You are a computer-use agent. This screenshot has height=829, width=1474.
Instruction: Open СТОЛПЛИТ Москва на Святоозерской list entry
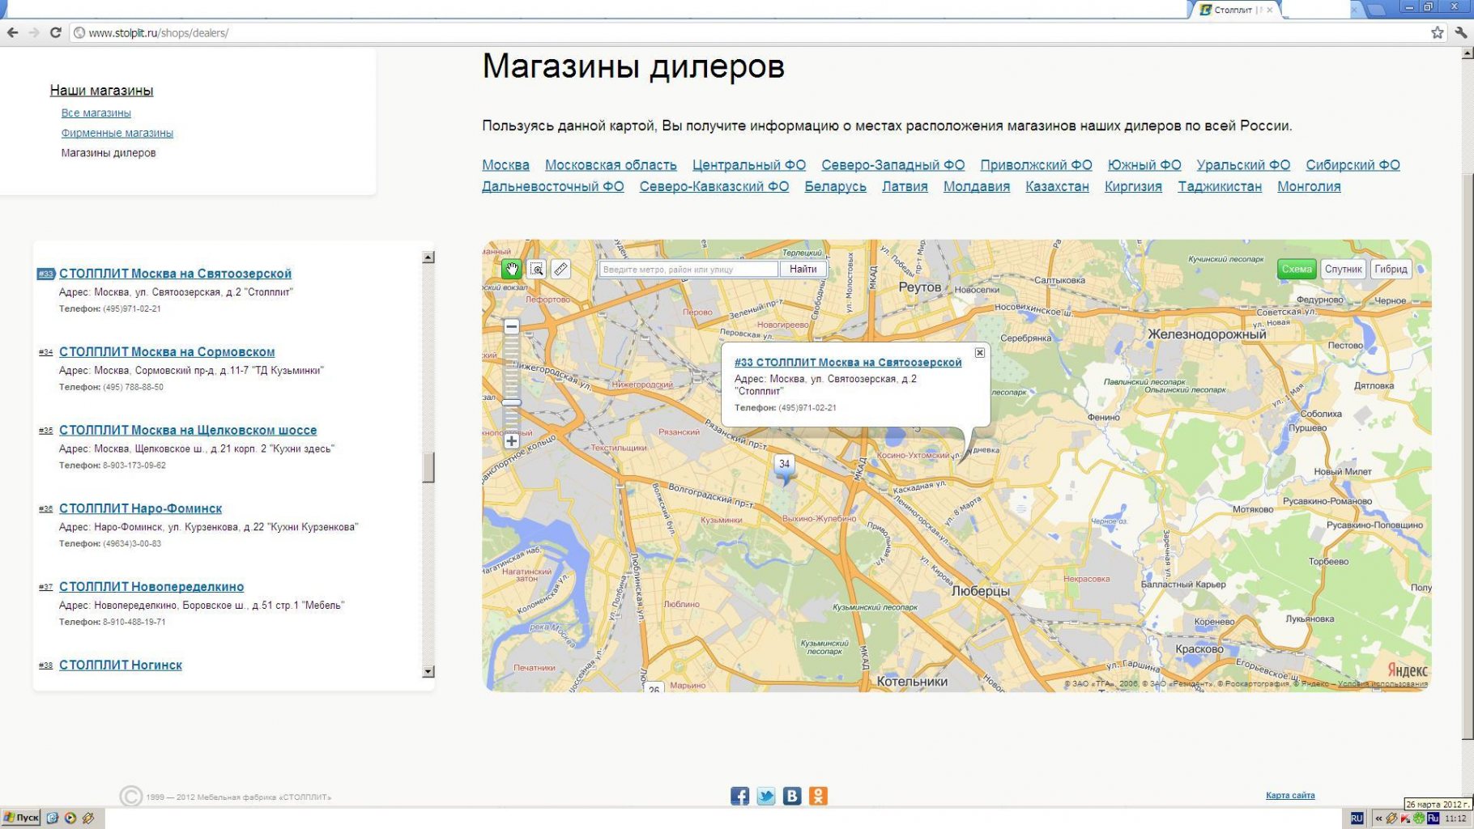[175, 274]
